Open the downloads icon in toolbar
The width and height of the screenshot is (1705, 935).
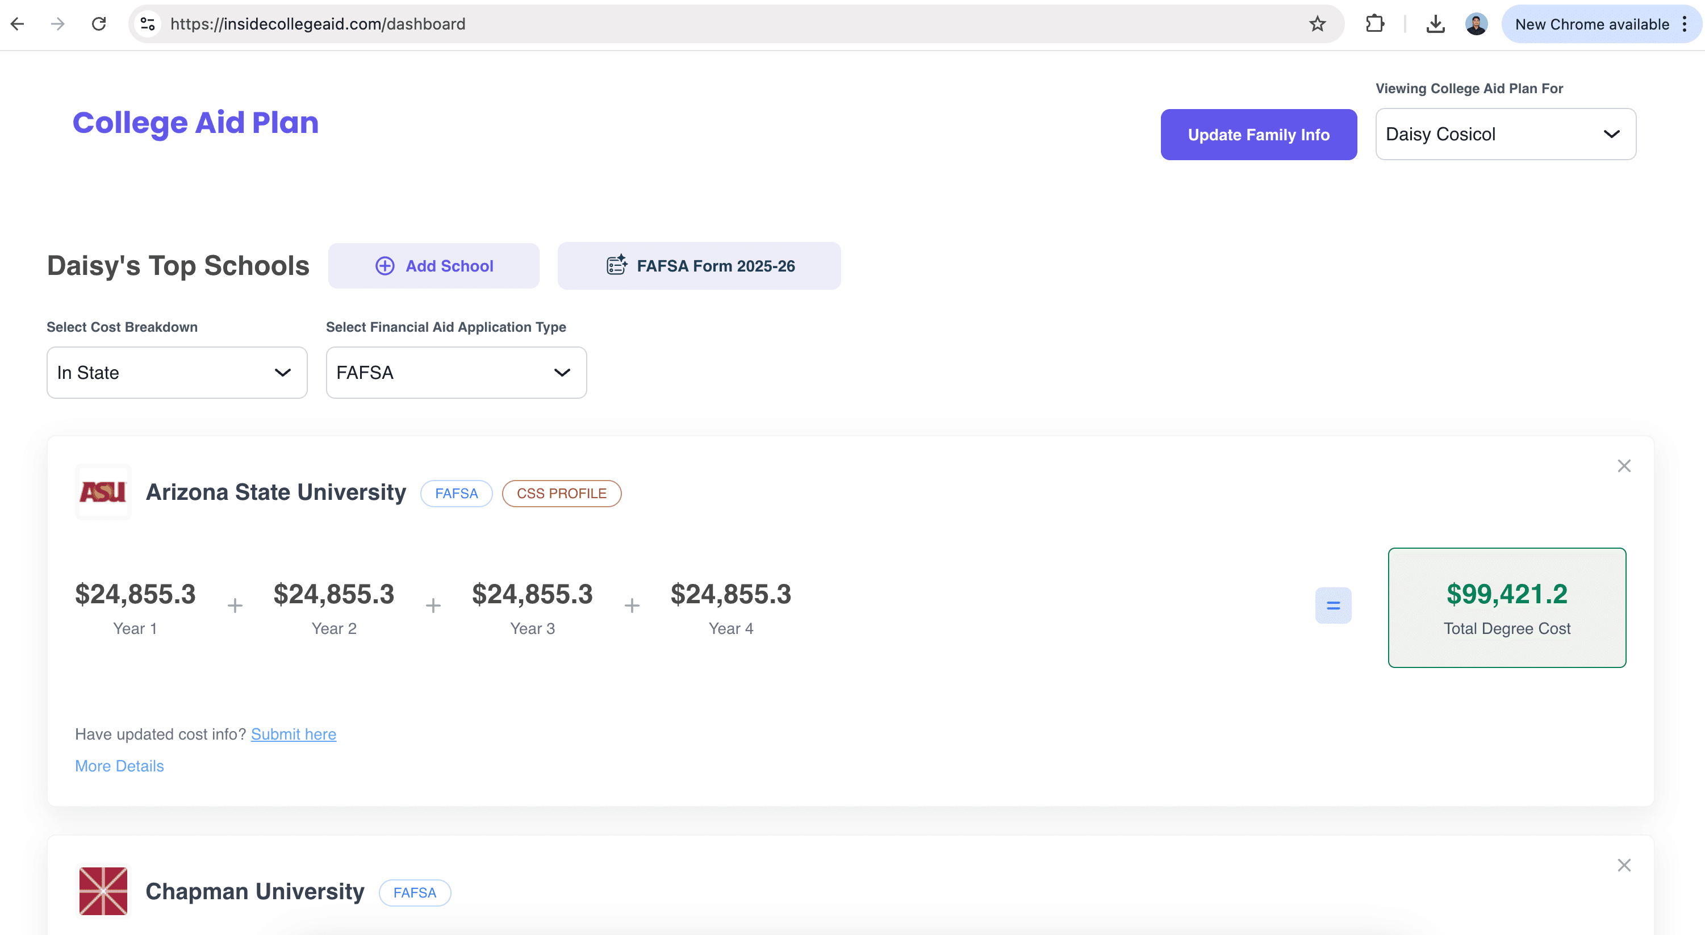pyautogui.click(x=1435, y=24)
